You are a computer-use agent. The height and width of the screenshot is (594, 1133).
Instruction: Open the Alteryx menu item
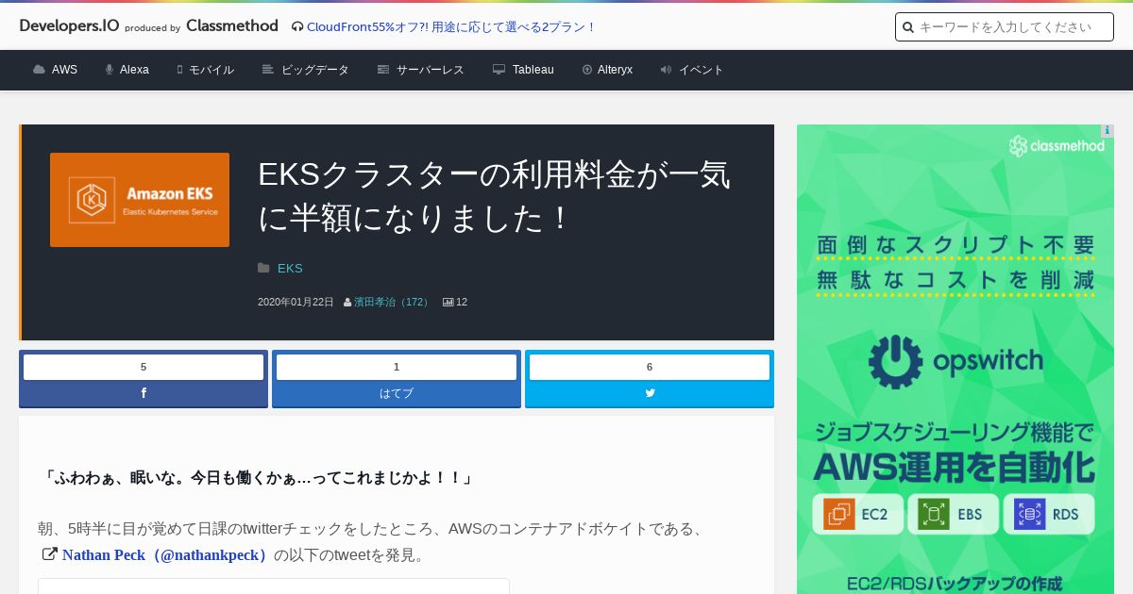point(615,70)
